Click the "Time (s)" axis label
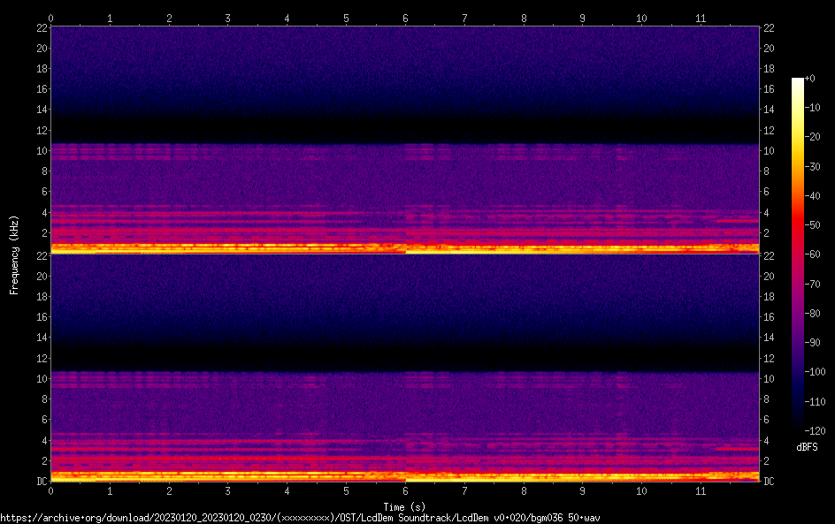Image resolution: width=835 pixels, height=524 pixels. (x=404, y=506)
